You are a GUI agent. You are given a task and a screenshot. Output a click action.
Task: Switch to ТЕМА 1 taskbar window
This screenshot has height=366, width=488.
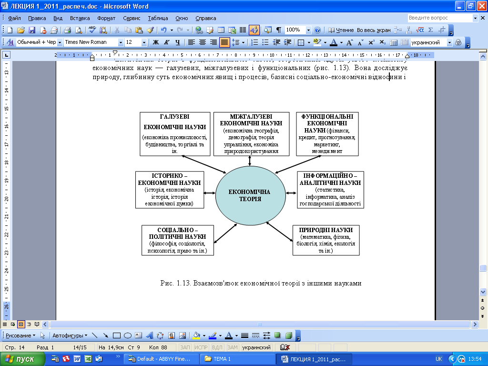click(237, 359)
